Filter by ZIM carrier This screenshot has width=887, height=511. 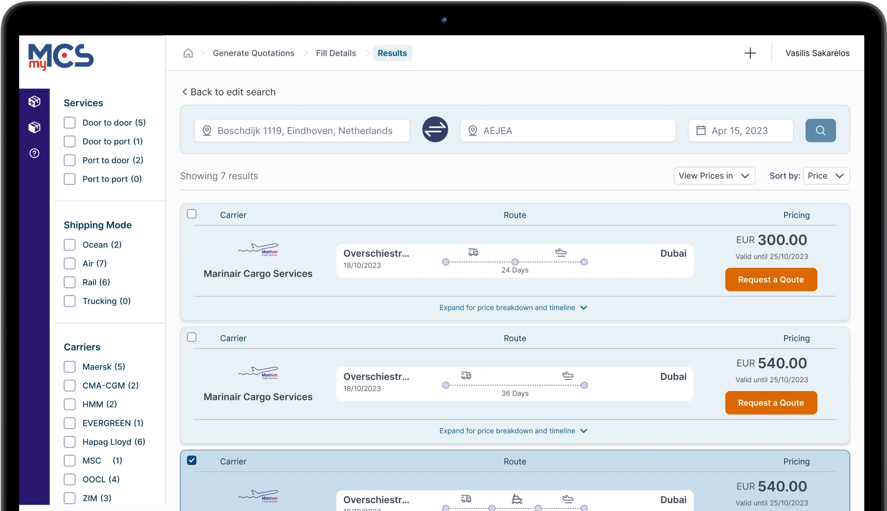[x=70, y=498]
